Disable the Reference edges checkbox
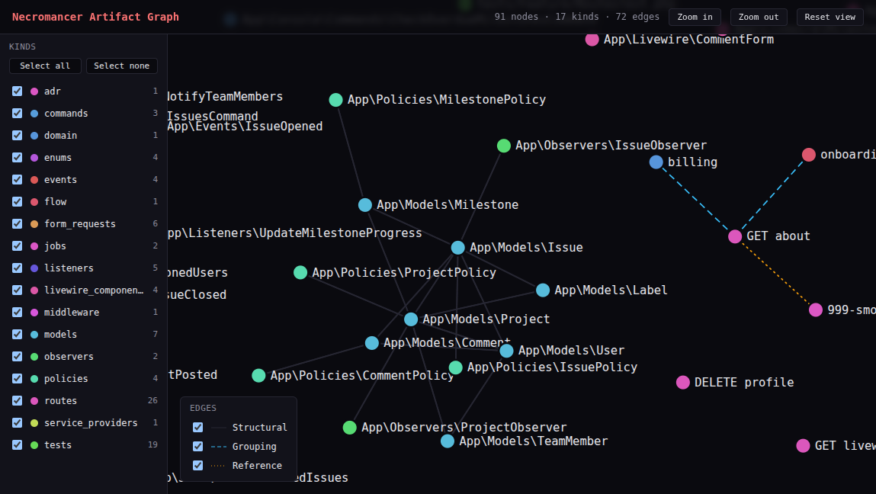 click(197, 466)
